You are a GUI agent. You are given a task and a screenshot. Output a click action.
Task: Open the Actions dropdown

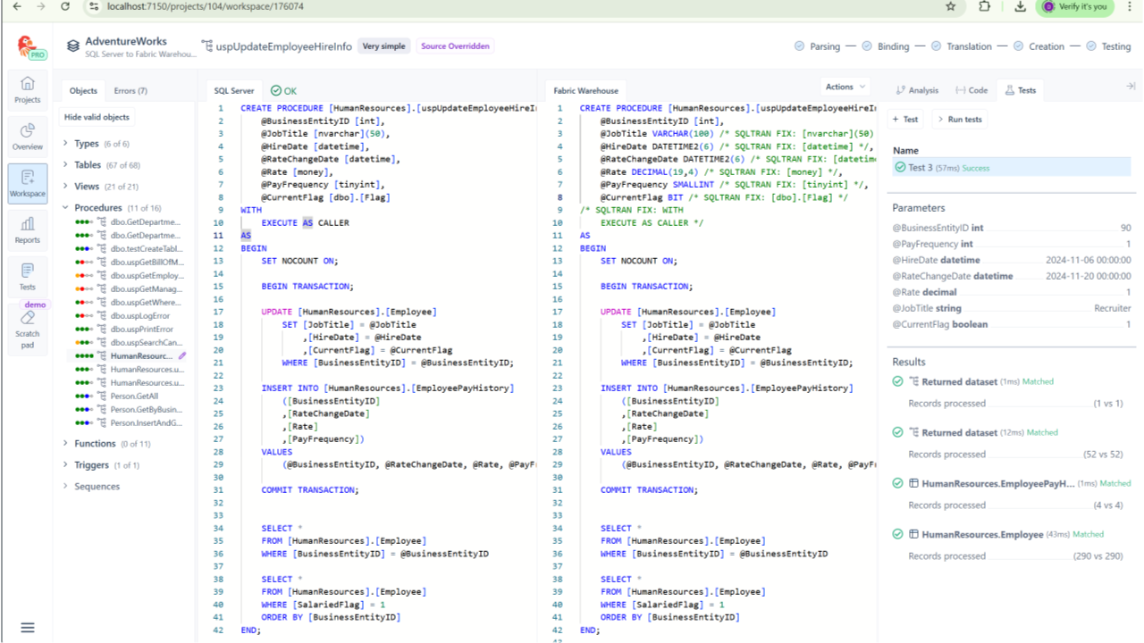tap(845, 87)
